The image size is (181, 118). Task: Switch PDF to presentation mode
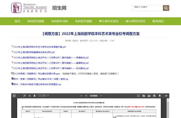point(138,96)
